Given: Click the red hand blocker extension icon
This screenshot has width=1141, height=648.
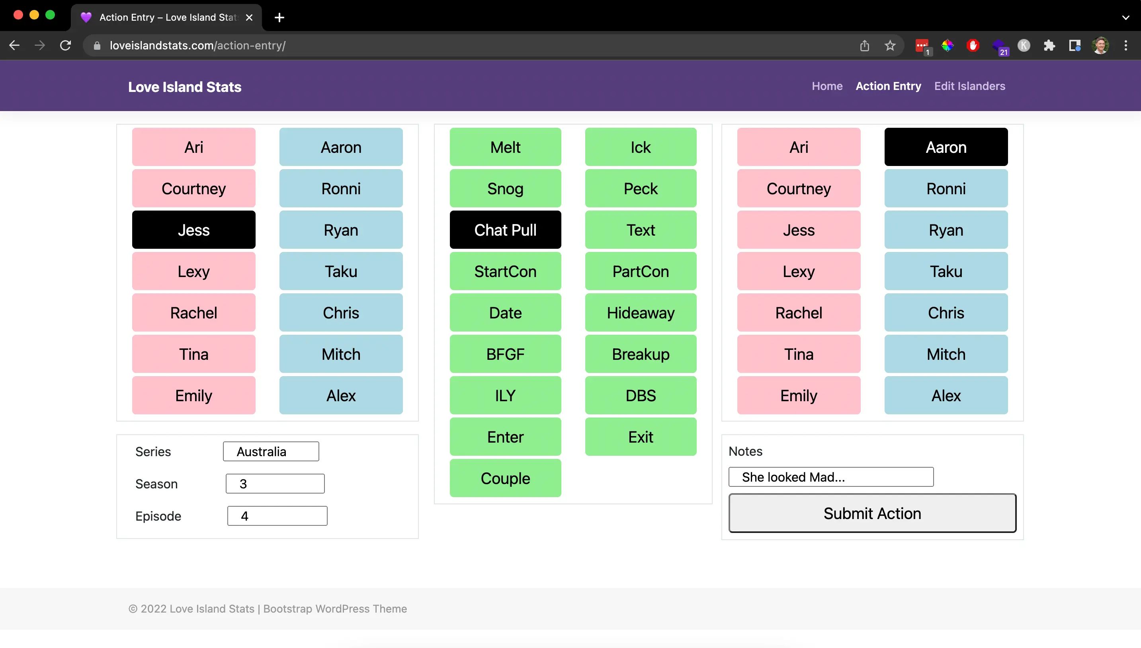Looking at the screenshot, I should [973, 45].
